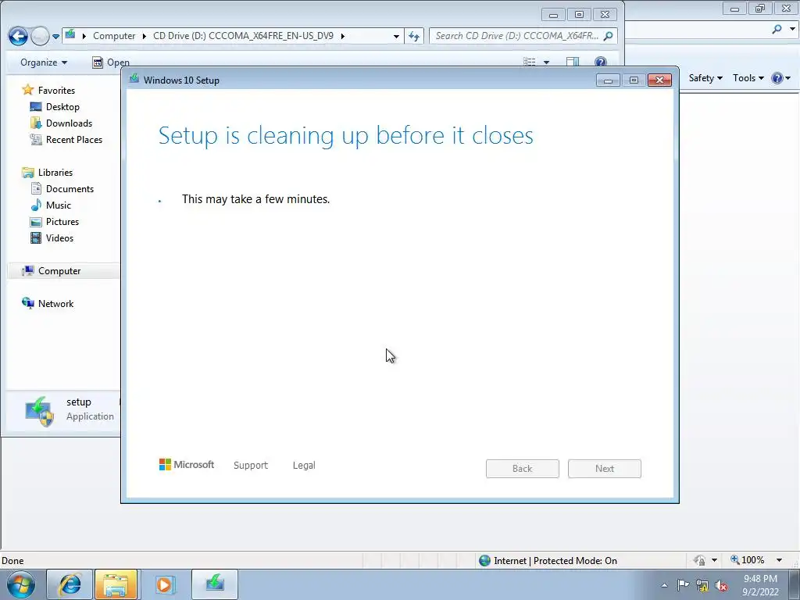Click the IE privacy status bar icon

pyautogui.click(x=699, y=560)
